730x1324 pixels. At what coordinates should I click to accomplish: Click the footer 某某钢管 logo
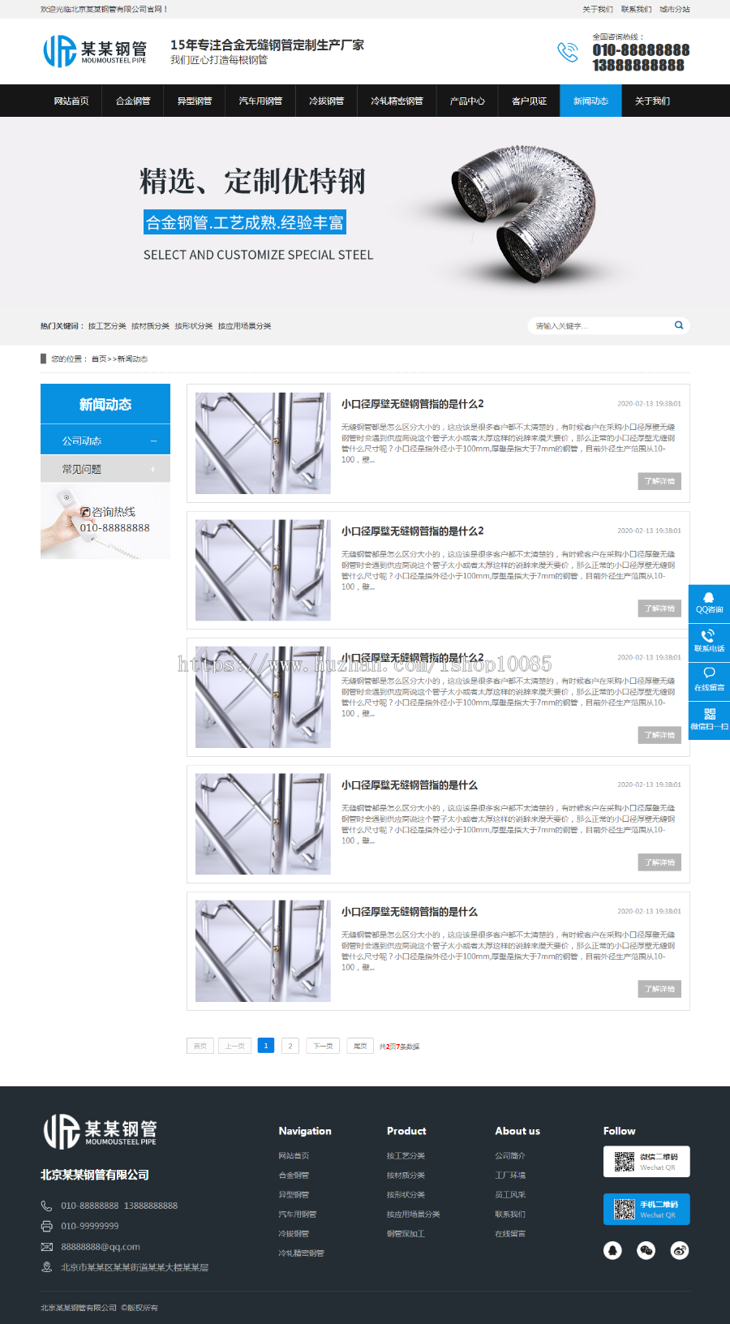coord(100,1131)
